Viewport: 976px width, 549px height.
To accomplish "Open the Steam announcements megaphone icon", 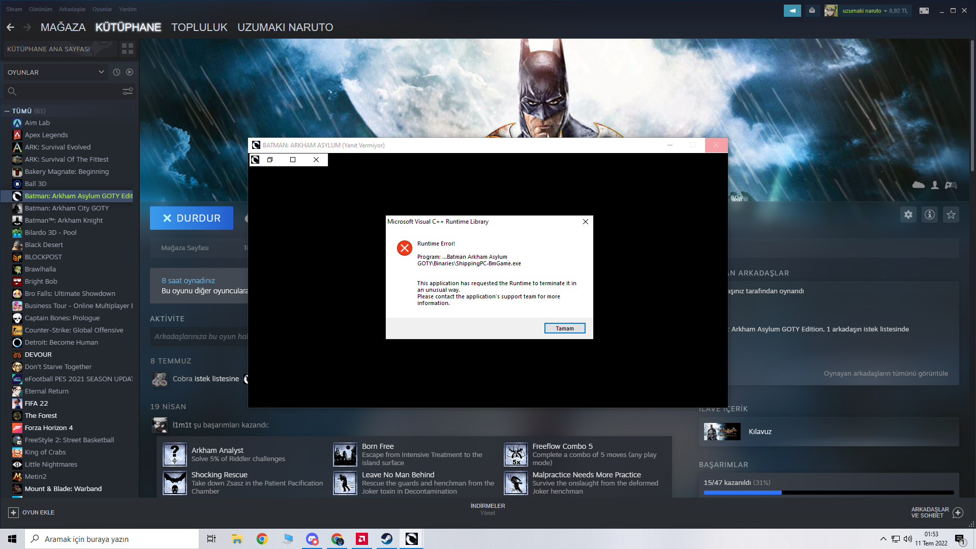I will coord(792,10).
